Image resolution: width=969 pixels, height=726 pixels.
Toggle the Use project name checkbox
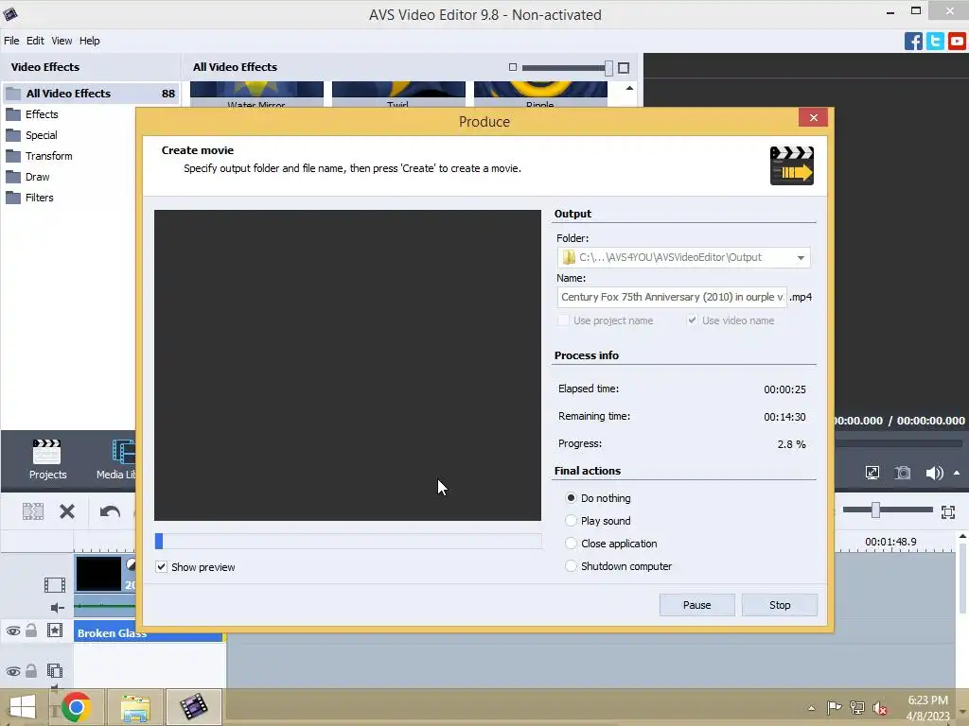coord(563,320)
